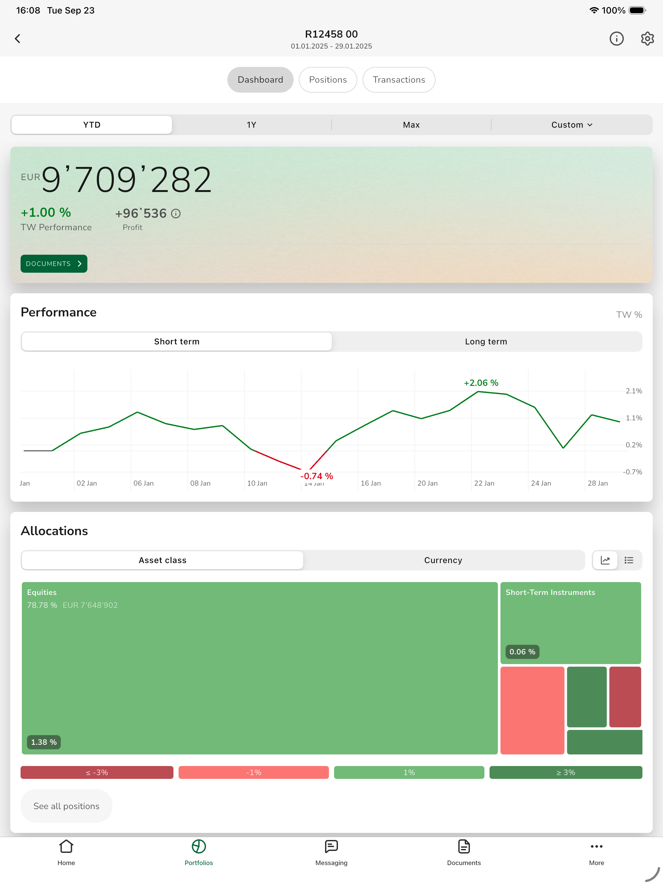663x885 pixels.
Task: Select the Max time range
Action: pos(411,125)
